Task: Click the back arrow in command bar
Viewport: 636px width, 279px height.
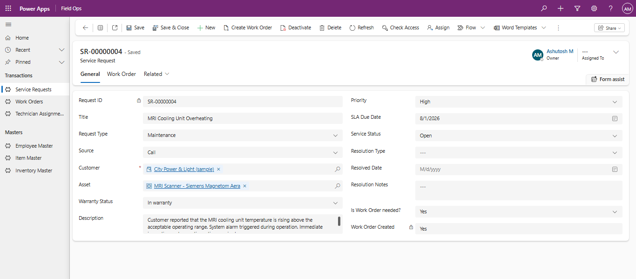Action: pyautogui.click(x=85, y=27)
